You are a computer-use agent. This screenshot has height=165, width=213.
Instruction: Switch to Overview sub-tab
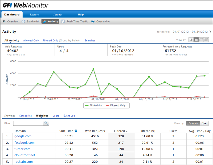coord(13,22)
